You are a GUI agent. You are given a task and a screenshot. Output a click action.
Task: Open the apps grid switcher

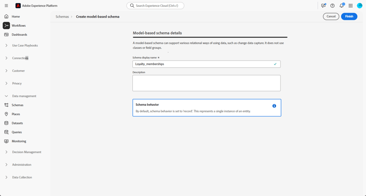(x=350, y=6)
